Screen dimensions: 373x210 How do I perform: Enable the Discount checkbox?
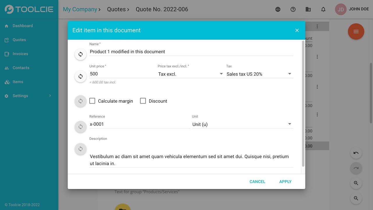[143, 101]
